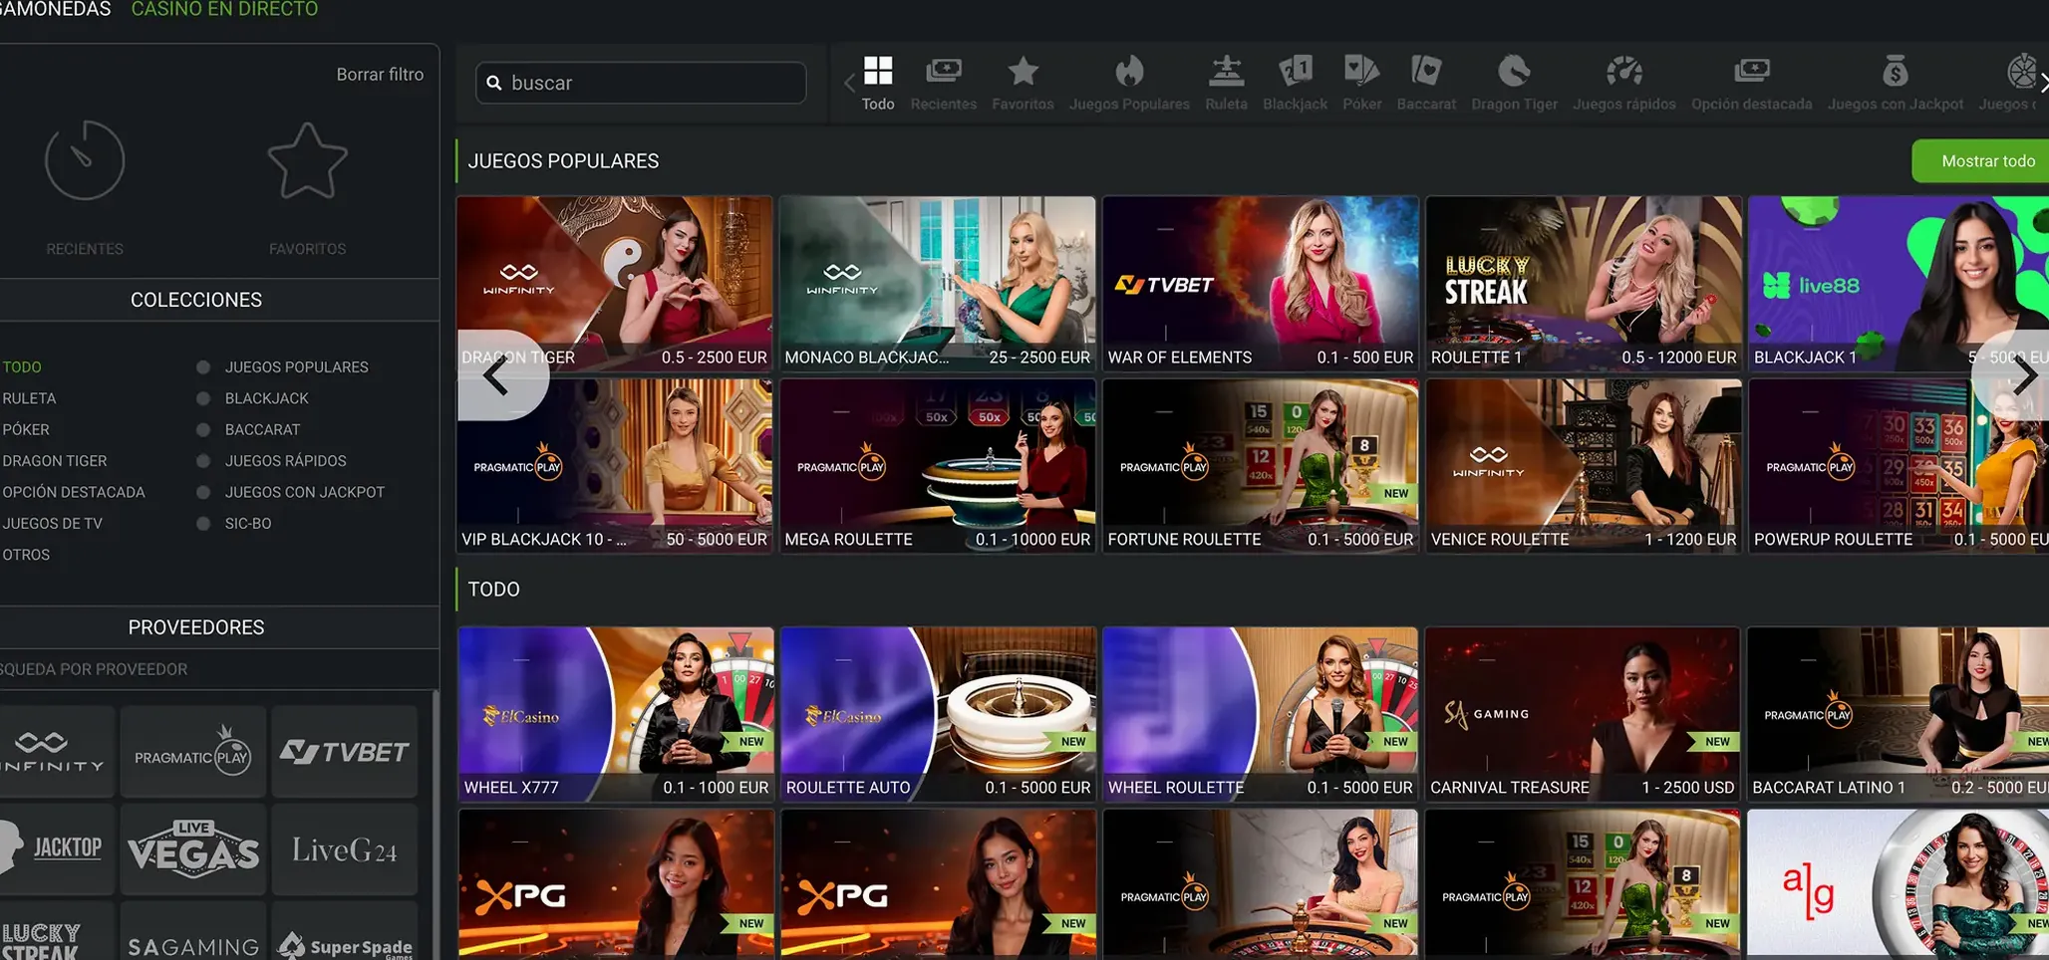2049x960 pixels.
Task: Filter by TVBET provider logo
Action: tap(344, 752)
